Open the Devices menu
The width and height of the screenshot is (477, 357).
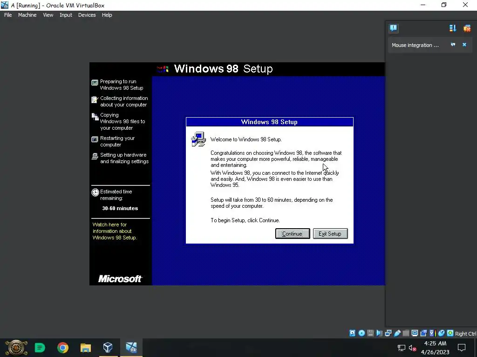pyautogui.click(x=87, y=15)
